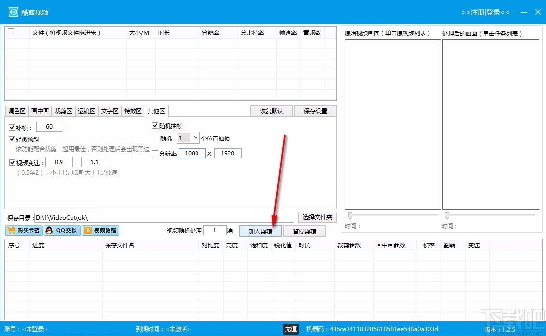Click the 翻转 column header
546x336 pixels.
point(453,245)
